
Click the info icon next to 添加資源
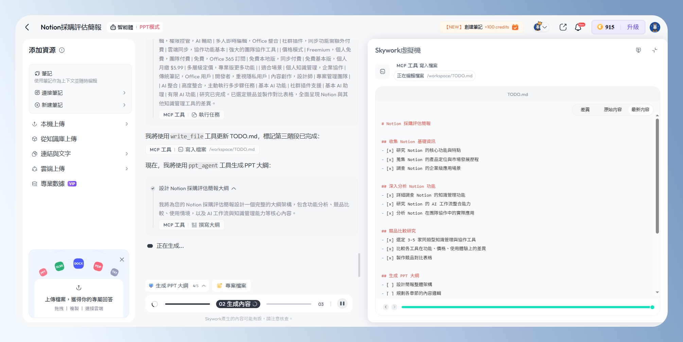point(62,50)
